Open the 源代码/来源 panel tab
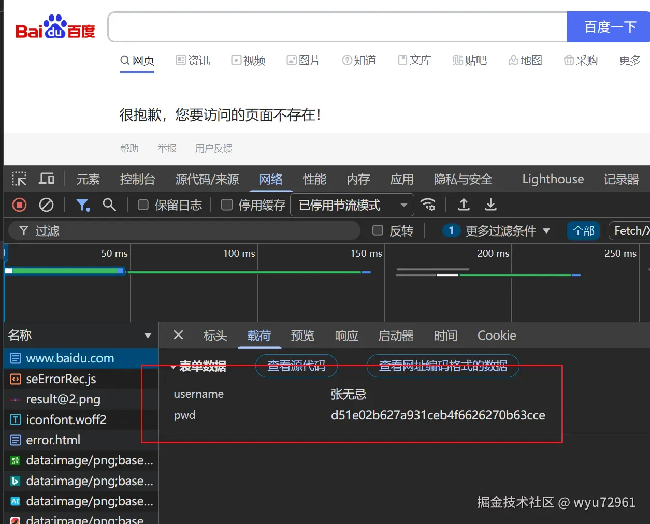This screenshot has height=524, width=650. pyautogui.click(x=207, y=179)
